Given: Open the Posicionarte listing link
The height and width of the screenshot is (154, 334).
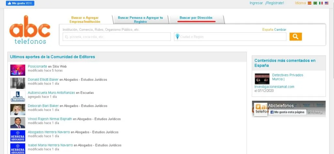Looking at the screenshot, I should pyautogui.click(x=38, y=66).
